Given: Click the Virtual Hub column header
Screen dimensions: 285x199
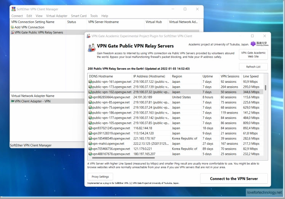Looking at the screenshot, I should (x=156, y=22).
